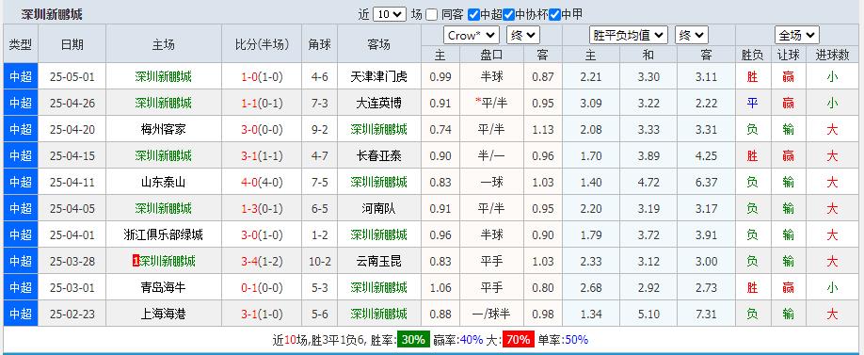Open home team 山东泰山

163,183
